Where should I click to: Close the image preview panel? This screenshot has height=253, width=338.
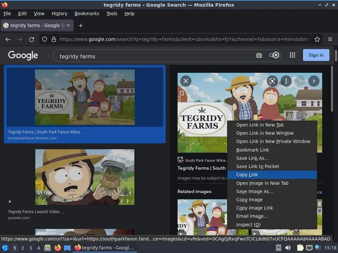click(186, 81)
